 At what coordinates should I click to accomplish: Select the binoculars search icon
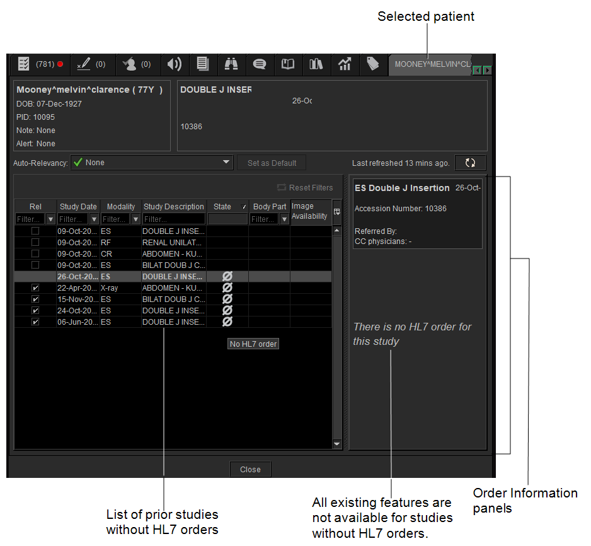(x=231, y=64)
